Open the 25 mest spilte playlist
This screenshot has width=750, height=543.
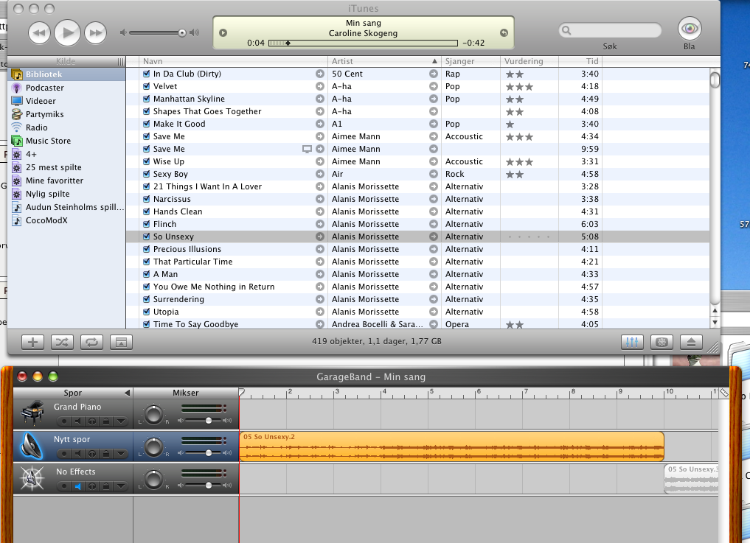(66, 167)
